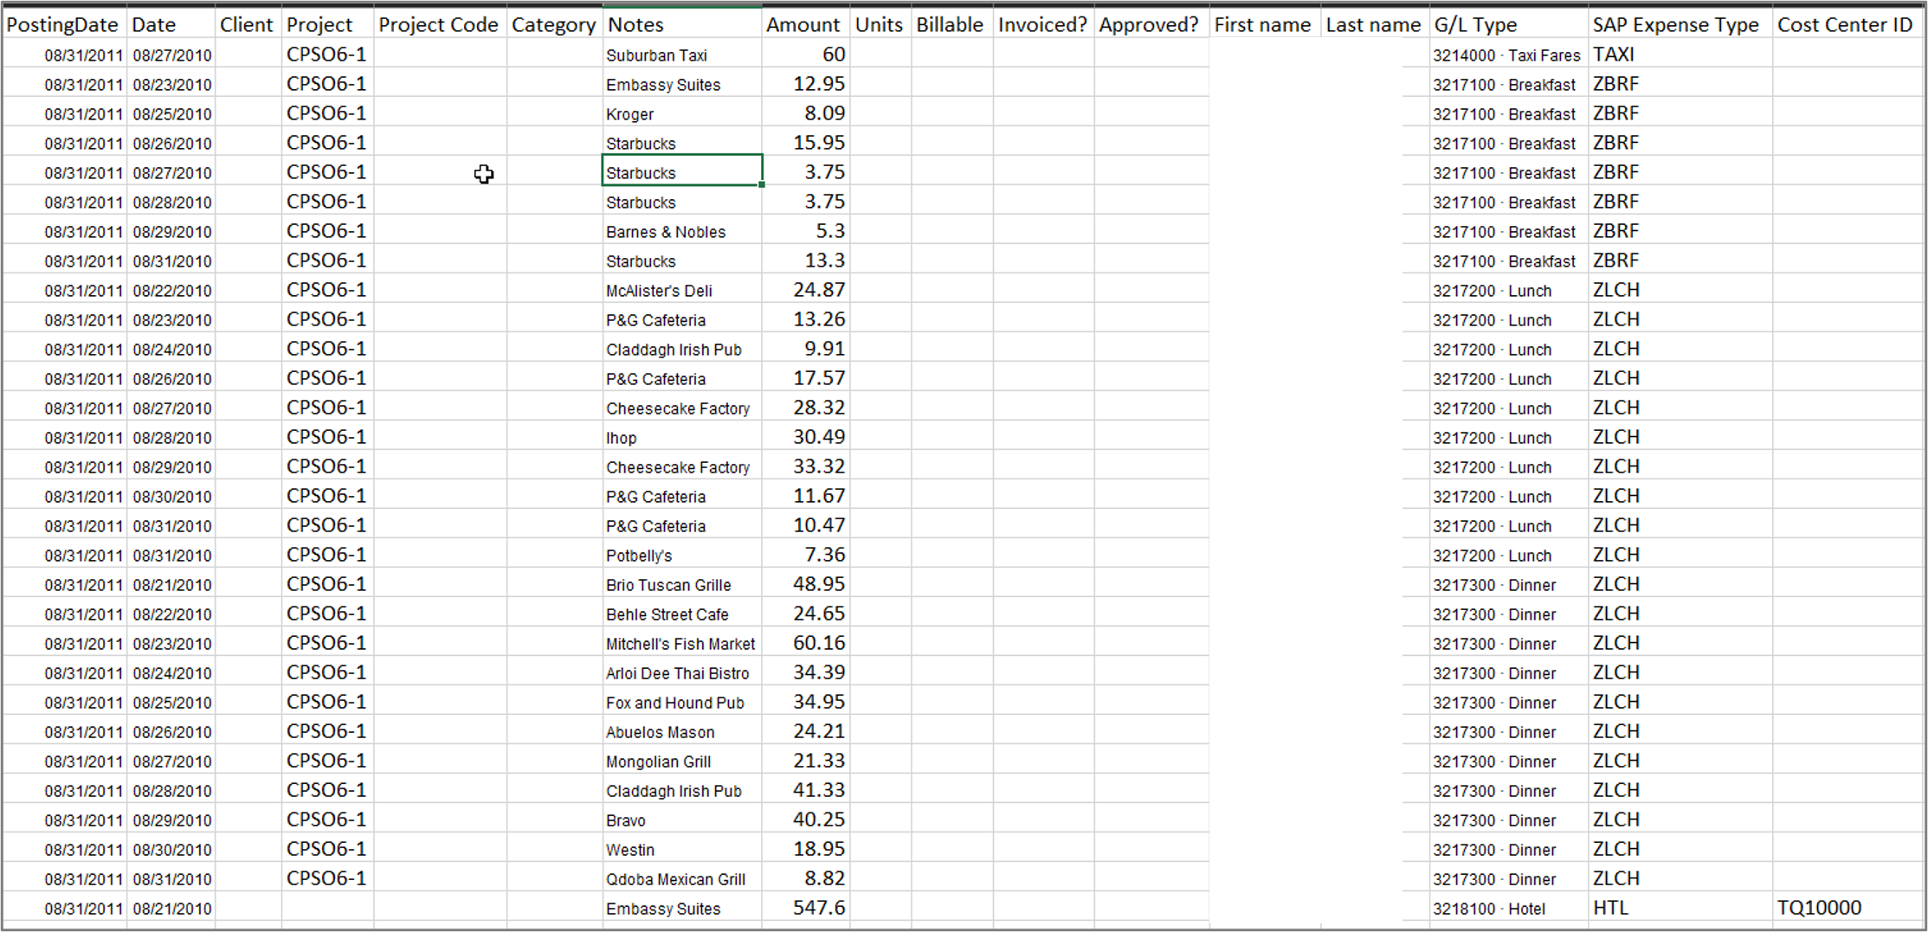This screenshot has width=1928, height=932.
Task: Select the amount 7.36 cell
Action: point(806,555)
